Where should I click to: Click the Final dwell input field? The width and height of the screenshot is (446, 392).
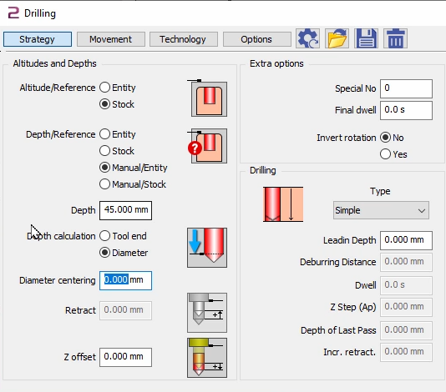pos(406,110)
